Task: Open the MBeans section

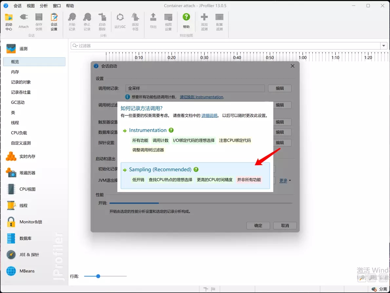Action: point(27,271)
